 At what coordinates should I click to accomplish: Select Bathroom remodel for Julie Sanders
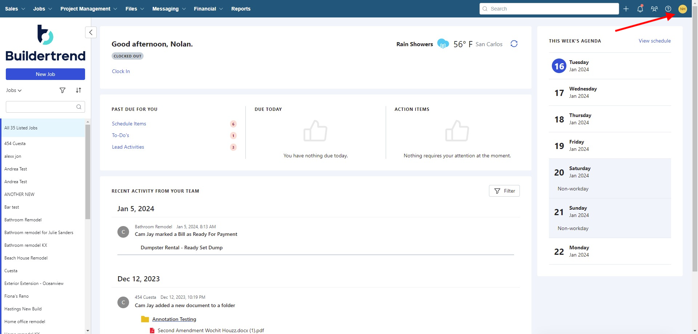tap(43, 233)
